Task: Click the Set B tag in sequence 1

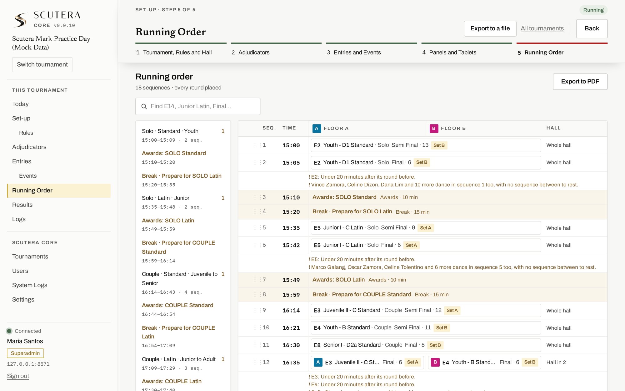Action: [x=439, y=145]
